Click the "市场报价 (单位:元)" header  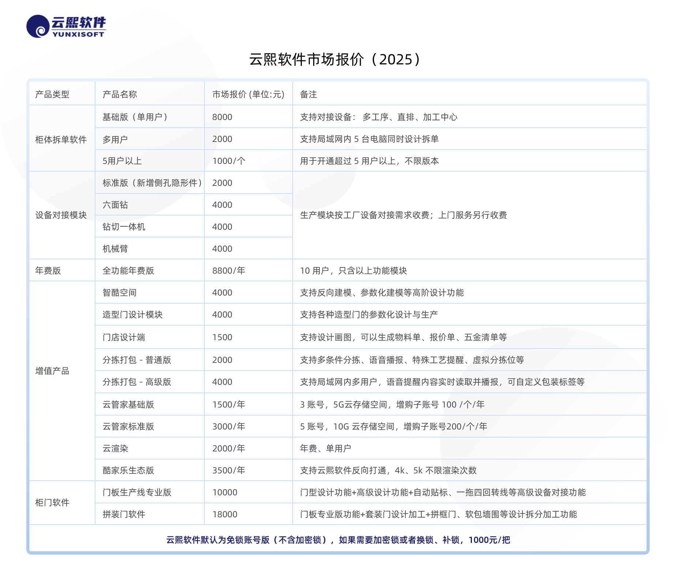coord(248,94)
